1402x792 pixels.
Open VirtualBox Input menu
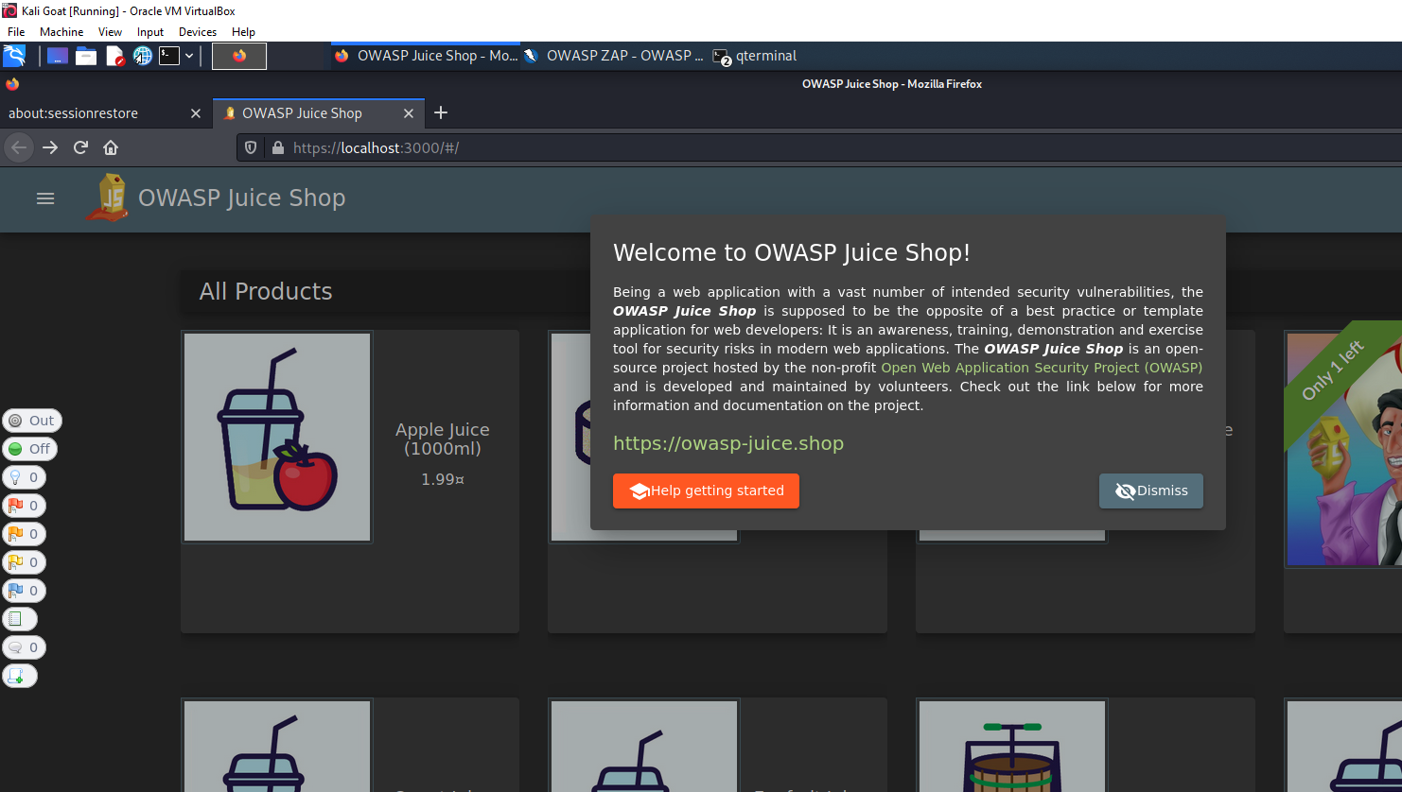pos(150,31)
